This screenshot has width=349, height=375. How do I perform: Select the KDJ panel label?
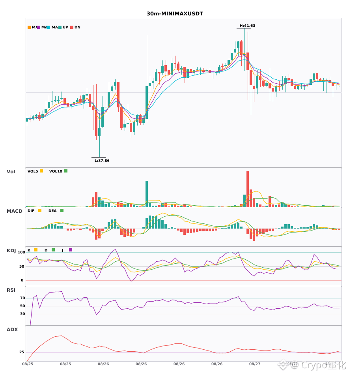point(11,251)
